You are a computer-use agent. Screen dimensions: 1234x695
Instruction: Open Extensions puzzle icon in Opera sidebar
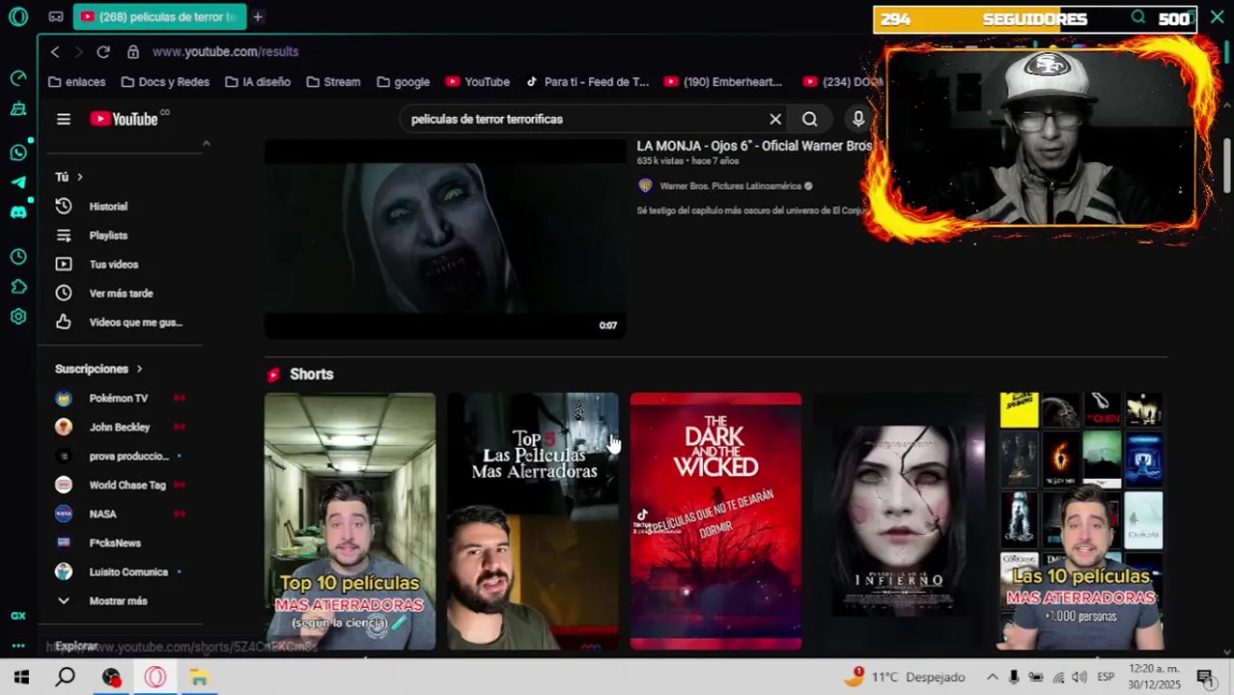(x=18, y=287)
